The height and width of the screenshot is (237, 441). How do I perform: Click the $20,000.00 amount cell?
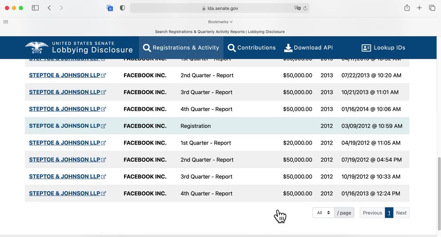pyautogui.click(x=298, y=143)
